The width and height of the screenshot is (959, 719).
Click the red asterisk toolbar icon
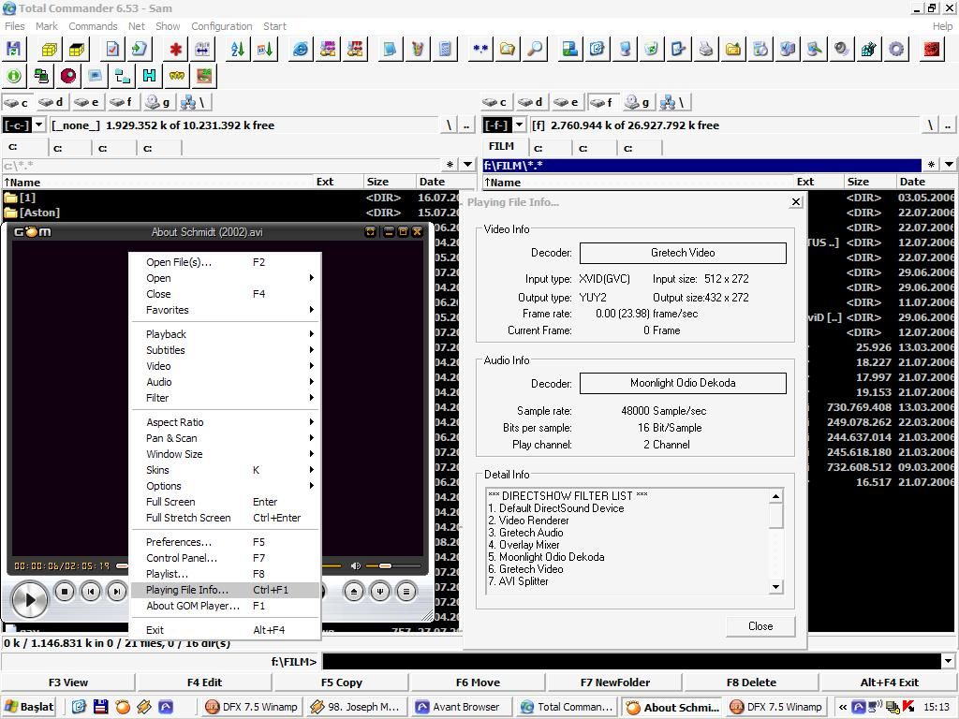[x=176, y=49]
